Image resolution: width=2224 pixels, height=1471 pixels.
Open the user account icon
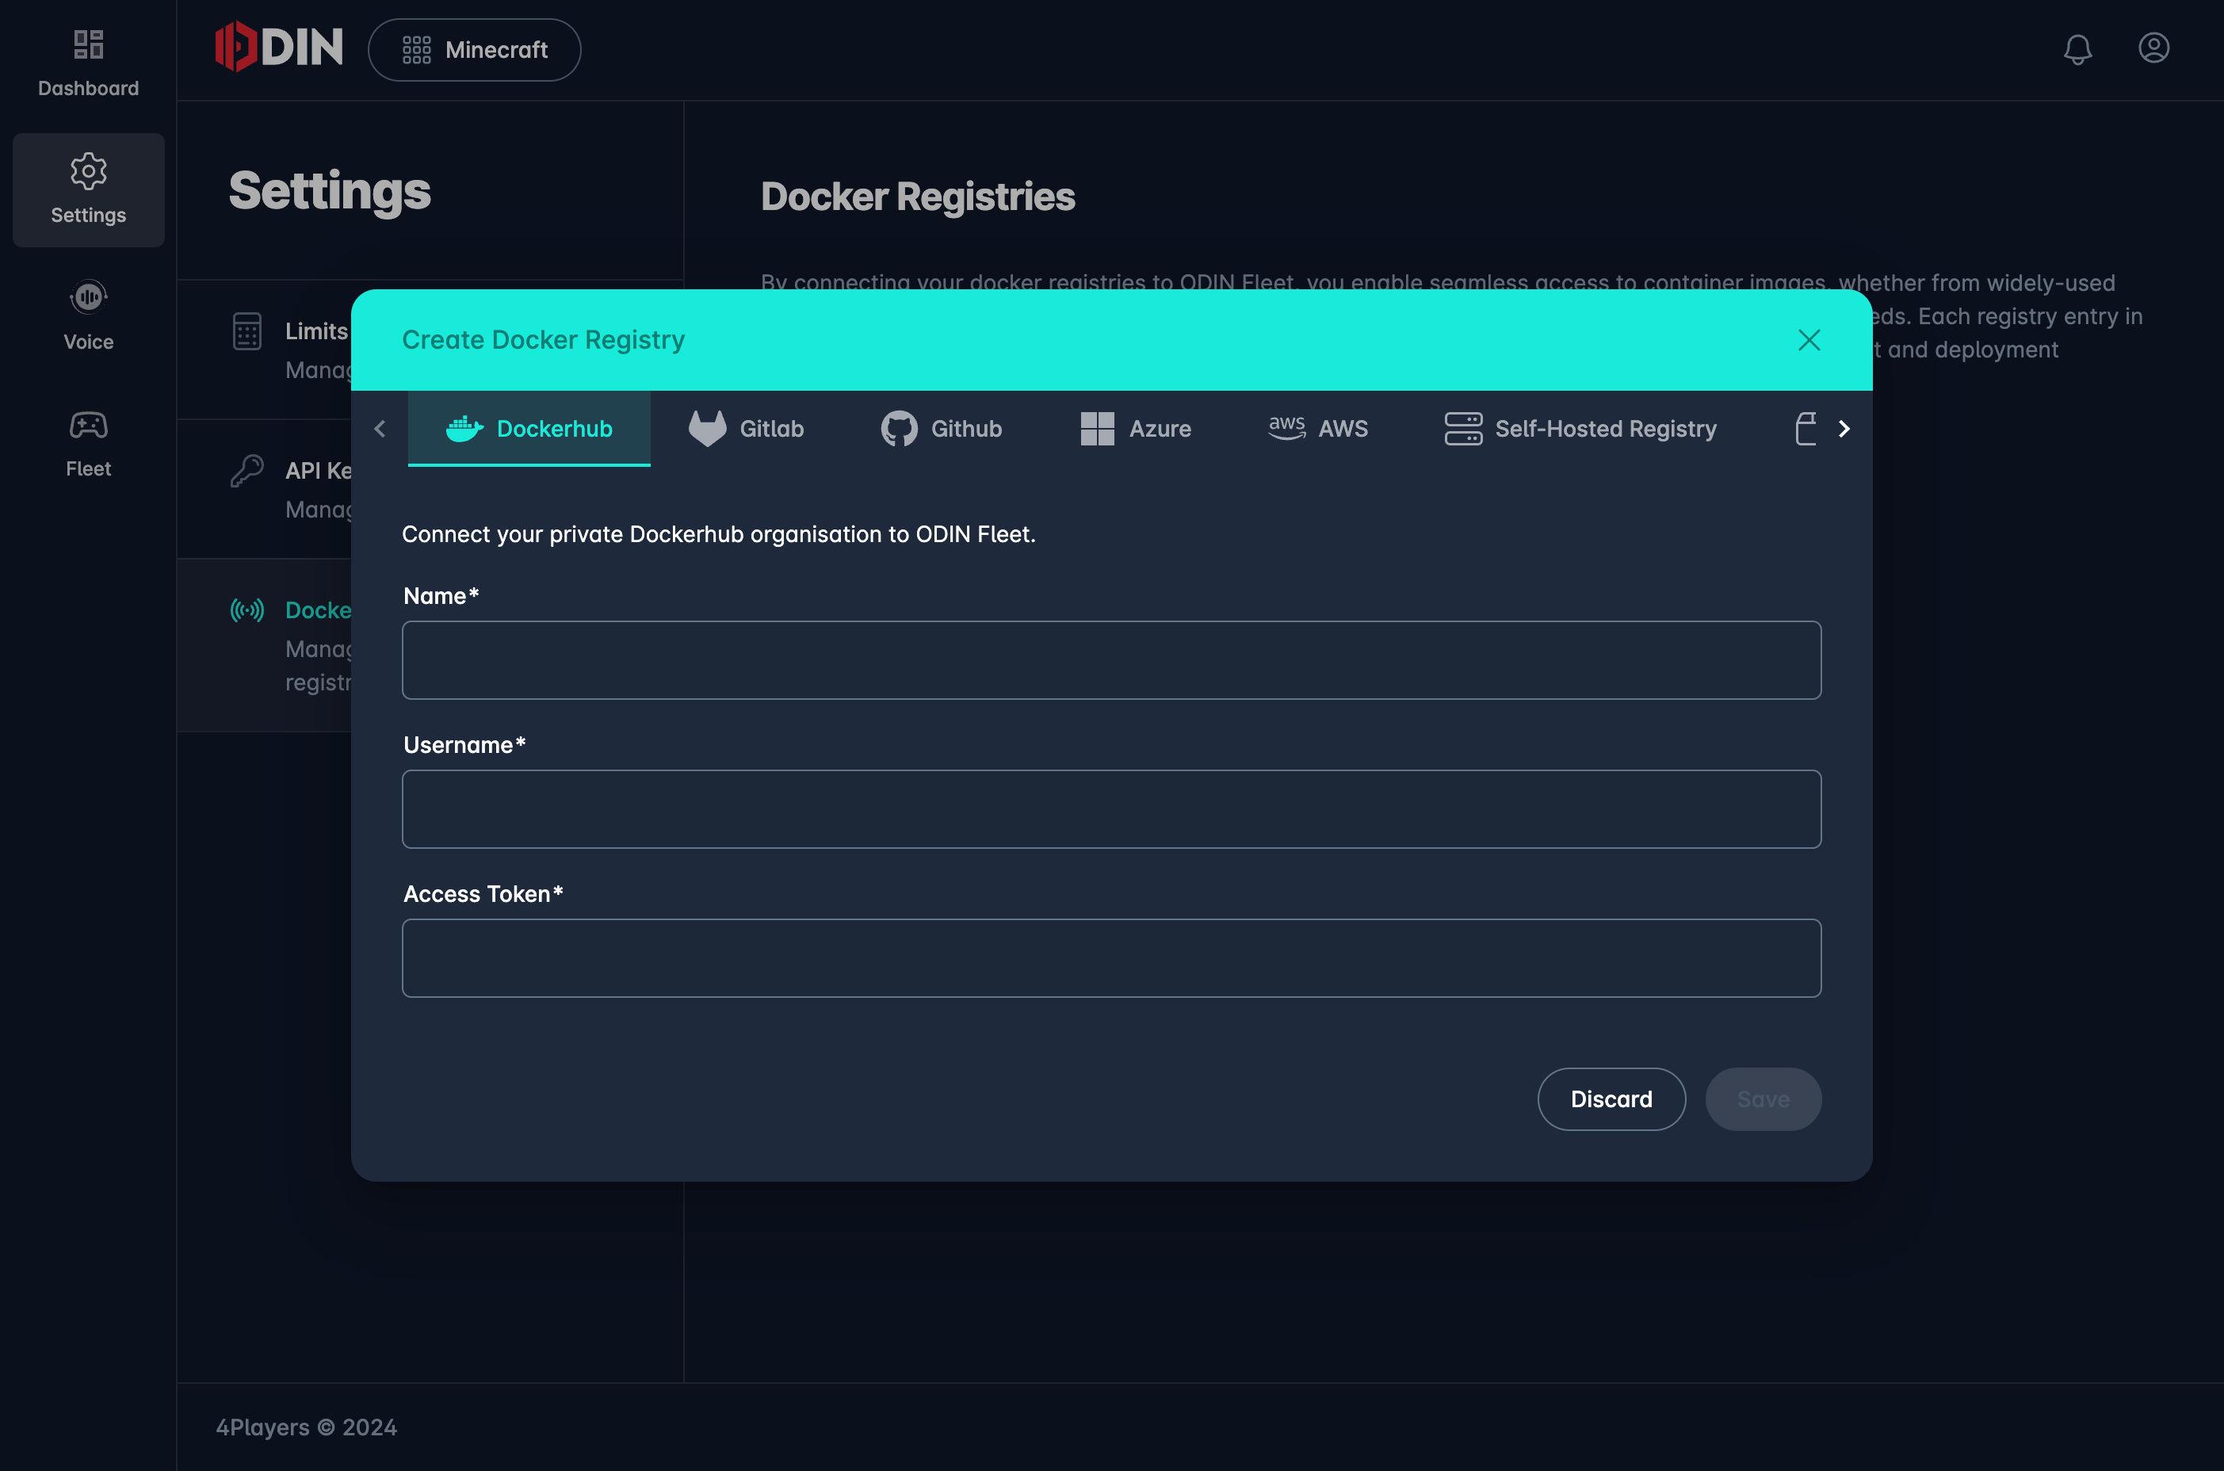tap(2153, 48)
